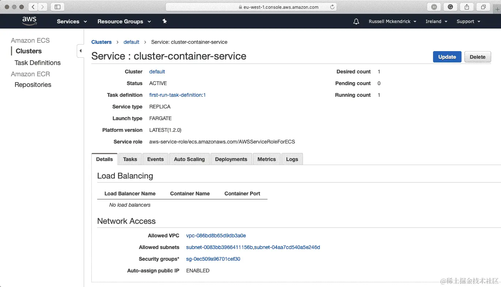The height and width of the screenshot is (287, 501).
Task: Open subnet-04aa7cd540a5e246d link
Action: click(287, 247)
